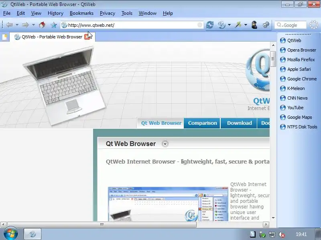Click the Qt globe toolbar icon
This screenshot has height=240, width=321.
[x=222, y=25]
